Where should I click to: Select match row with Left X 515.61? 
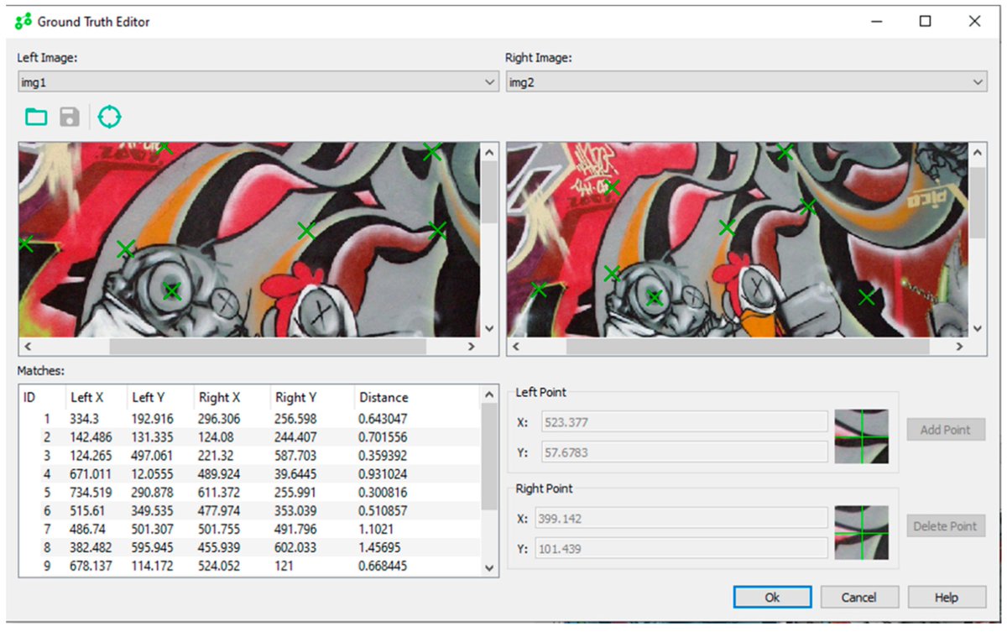pyautogui.click(x=250, y=510)
